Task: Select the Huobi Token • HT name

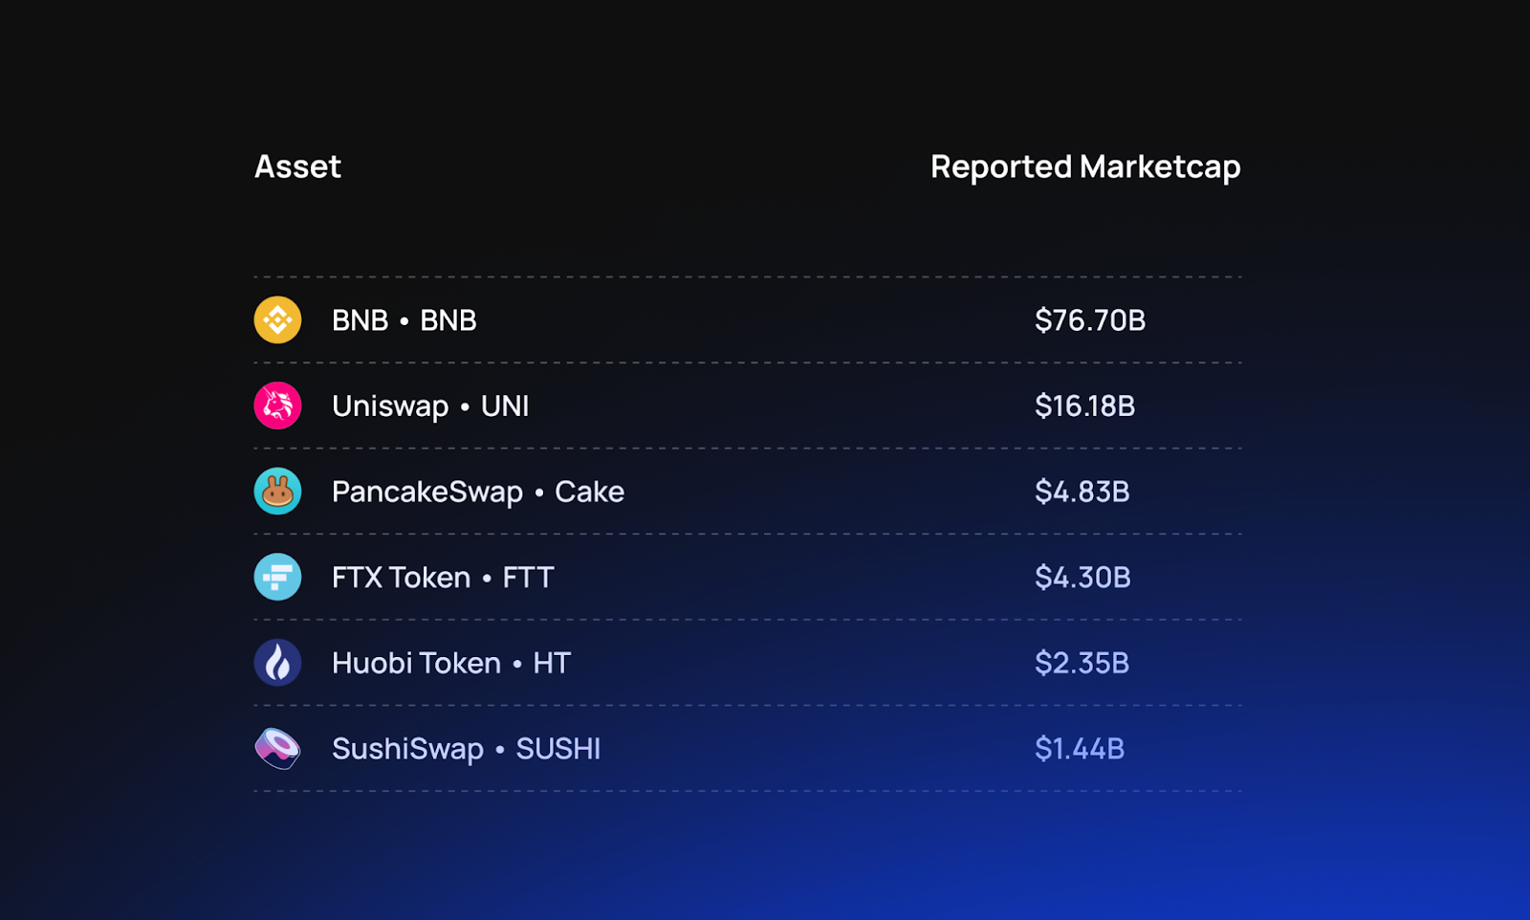Action: click(x=450, y=663)
